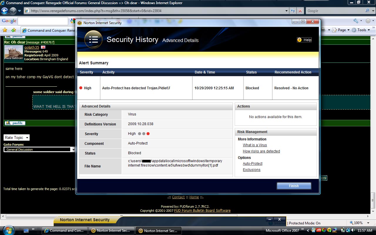The width and height of the screenshot is (376, 235).
Task: Expand the Goto Forum General Discussion dropdown
Action: (39, 150)
